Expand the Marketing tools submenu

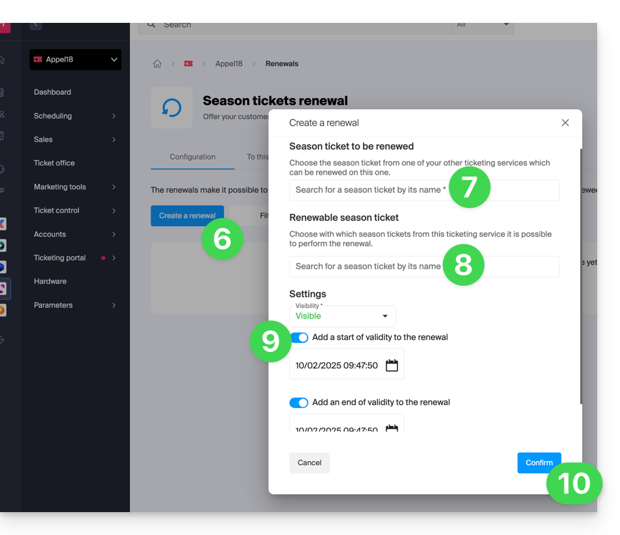pyautogui.click(x=75, y=187)
